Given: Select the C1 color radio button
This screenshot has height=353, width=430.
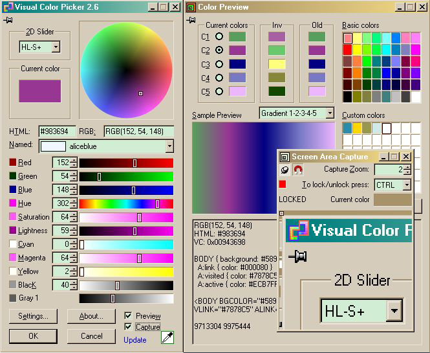Looking at the screenshot, I should pos(219,36).
